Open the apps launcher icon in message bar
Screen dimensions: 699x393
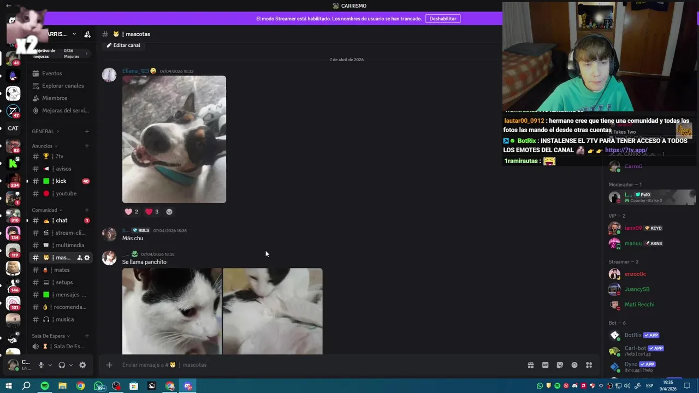point(589,365)
